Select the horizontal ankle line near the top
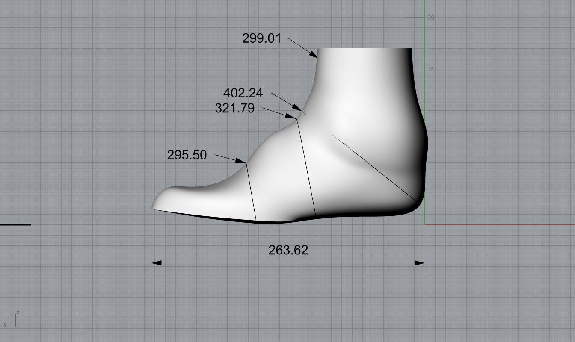Viewport: 575px width, 342px height. point(344,59)
